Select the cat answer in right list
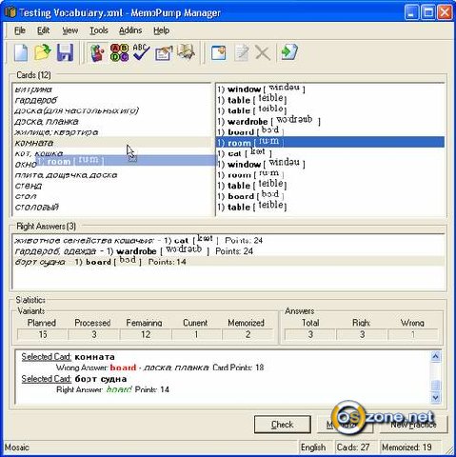Screen dimensions: 456x457 (x=330, y=153)
